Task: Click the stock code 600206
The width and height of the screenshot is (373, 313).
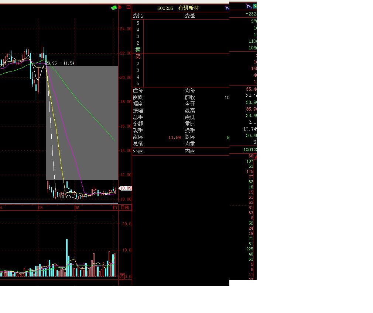Action: coord(165,8)
